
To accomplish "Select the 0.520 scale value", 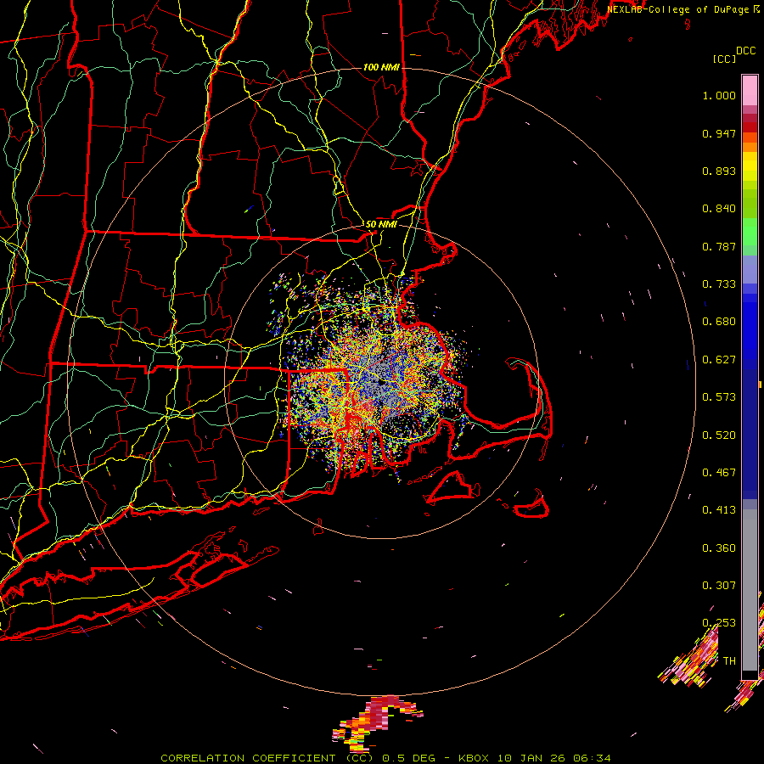I will click(x=719, y=435).
